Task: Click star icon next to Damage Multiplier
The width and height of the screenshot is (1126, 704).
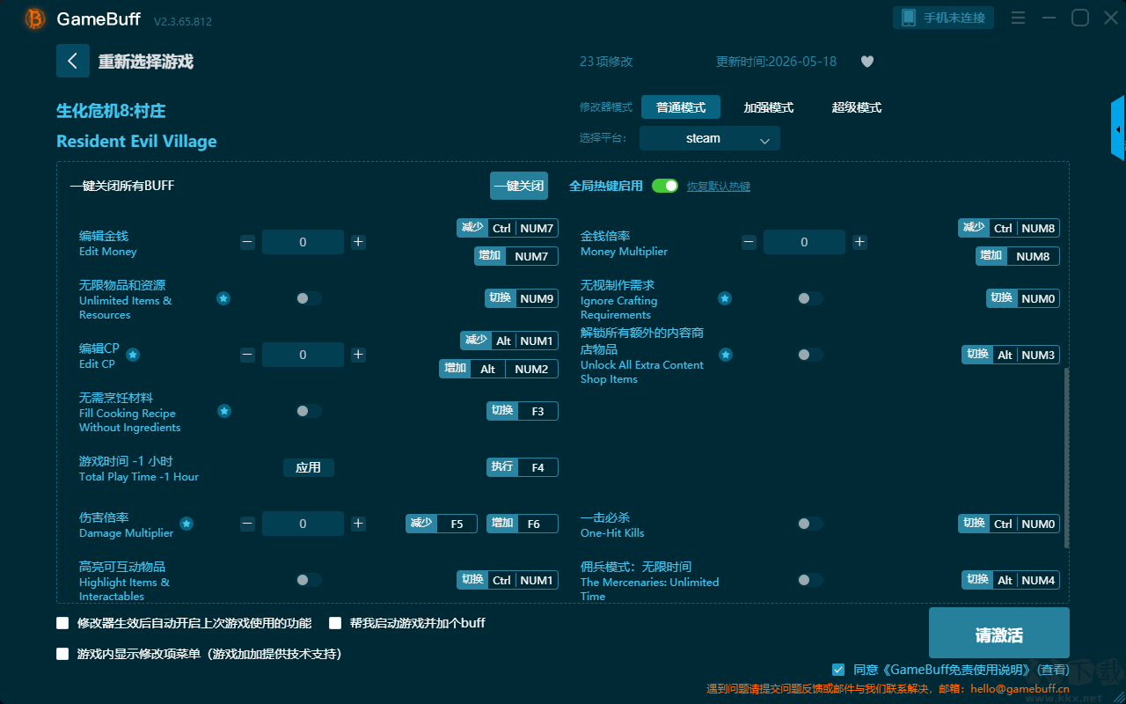Action: (x=186, y=524)
